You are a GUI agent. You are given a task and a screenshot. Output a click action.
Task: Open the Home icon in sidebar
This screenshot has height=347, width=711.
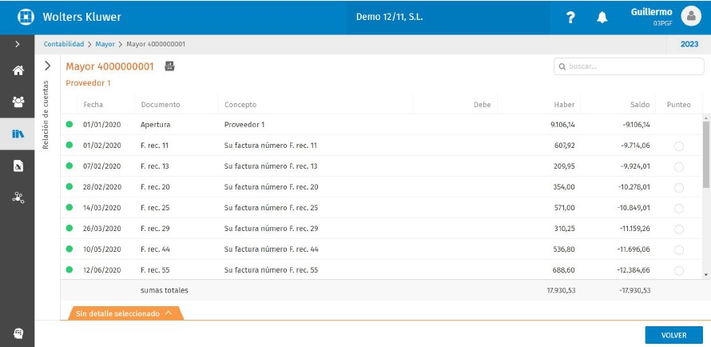[18, 70]
